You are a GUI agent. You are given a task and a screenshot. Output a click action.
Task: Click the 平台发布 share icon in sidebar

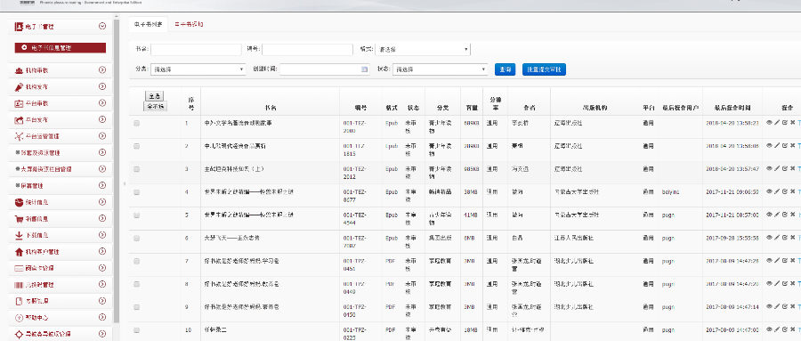tap(19, 120)
